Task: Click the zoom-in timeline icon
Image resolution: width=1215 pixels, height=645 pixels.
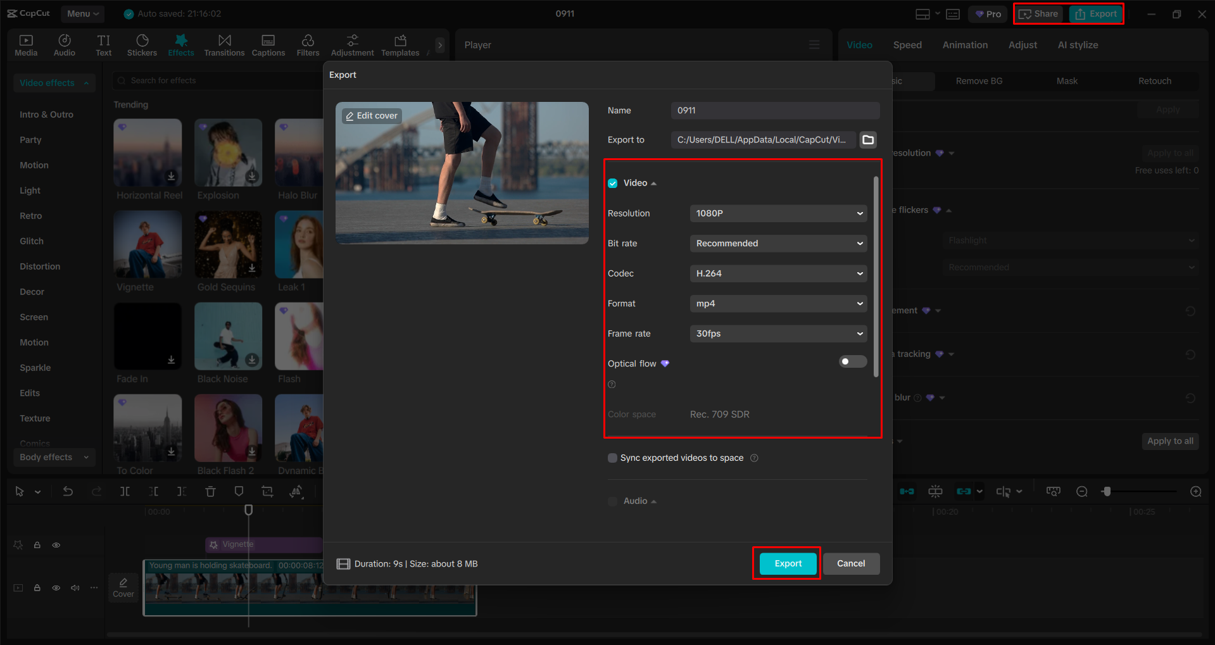Action: click(1195, 492)
